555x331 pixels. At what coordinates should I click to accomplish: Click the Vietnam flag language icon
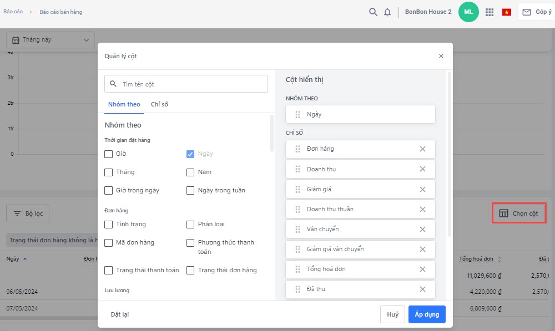(506, 12)
